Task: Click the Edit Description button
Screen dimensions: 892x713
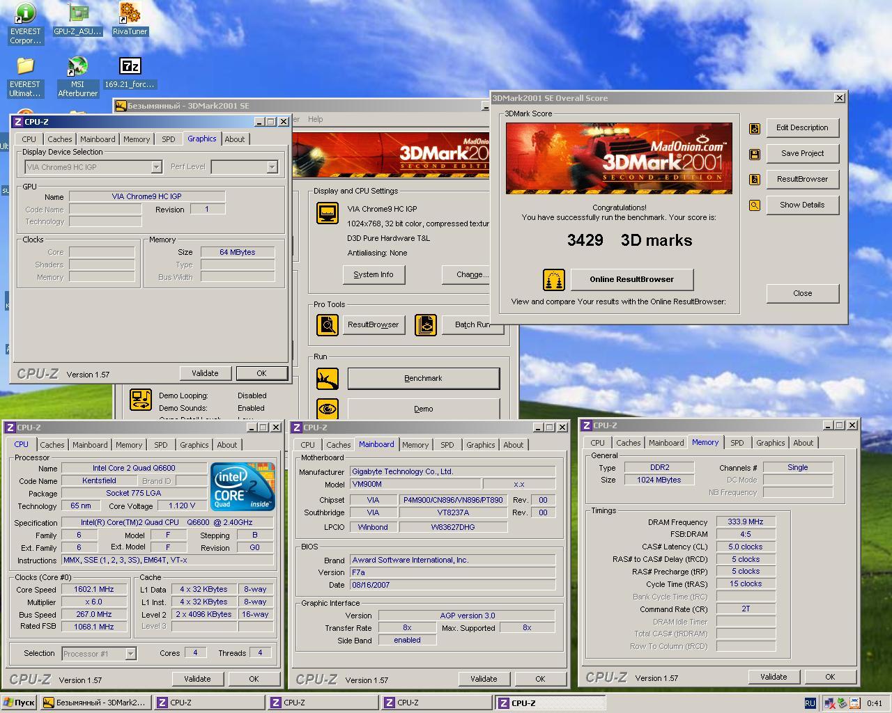Action: click(x=802, y=128)
